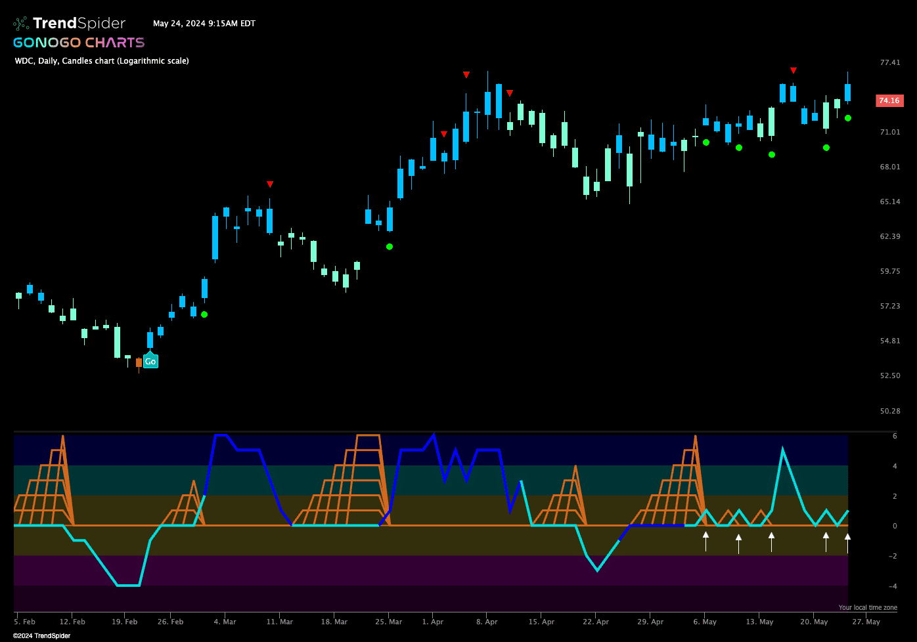917x642 pixels.
Task: Select the orange candle beside the Go badge
Action: point(139,362)
